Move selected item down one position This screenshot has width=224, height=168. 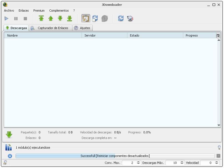click(x=60, y=19)
